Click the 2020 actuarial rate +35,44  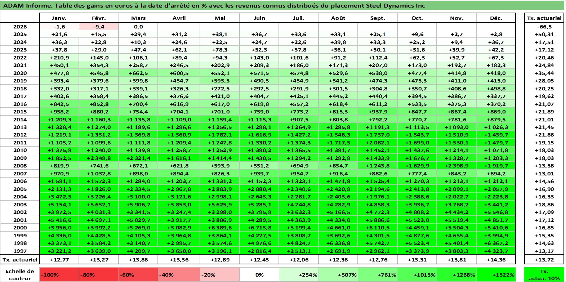coord(544,73)
